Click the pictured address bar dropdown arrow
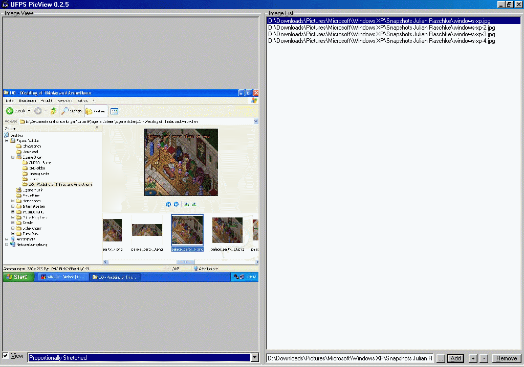524x367 pixels. (x=256, y=121)
